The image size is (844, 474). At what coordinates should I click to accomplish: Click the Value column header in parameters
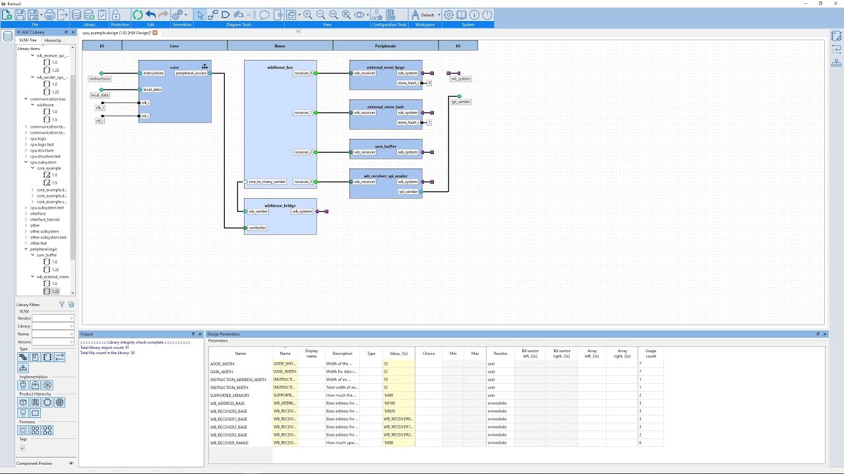(398, 354)
